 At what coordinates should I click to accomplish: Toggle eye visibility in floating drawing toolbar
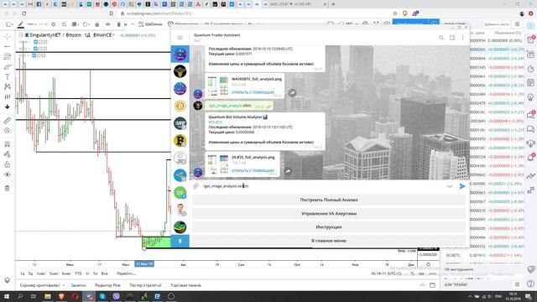(108, 24)
